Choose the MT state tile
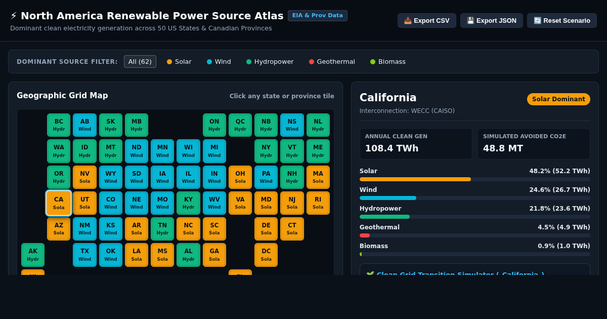The width and height of the screenshot is (607, 319). (111, 151)
